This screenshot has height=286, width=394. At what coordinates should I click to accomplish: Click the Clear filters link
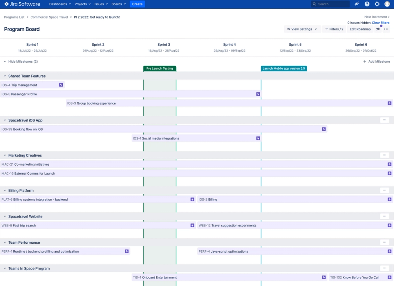[381, 23]
